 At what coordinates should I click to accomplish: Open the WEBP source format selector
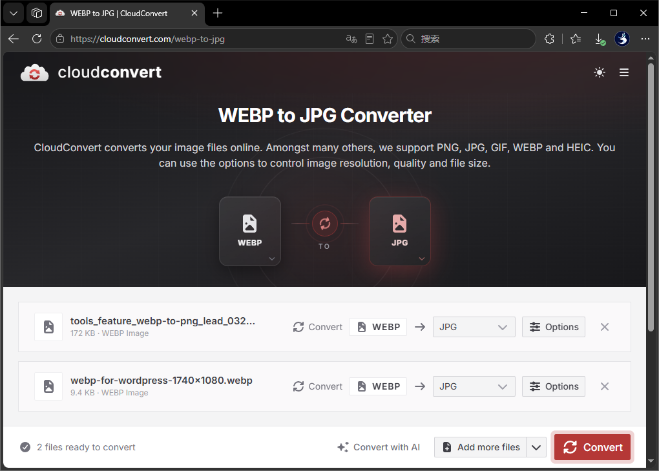tap(249, 231)
